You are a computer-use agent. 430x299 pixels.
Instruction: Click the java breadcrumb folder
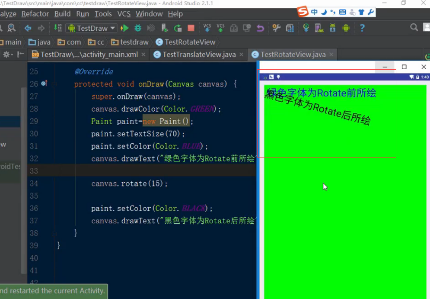40,42
